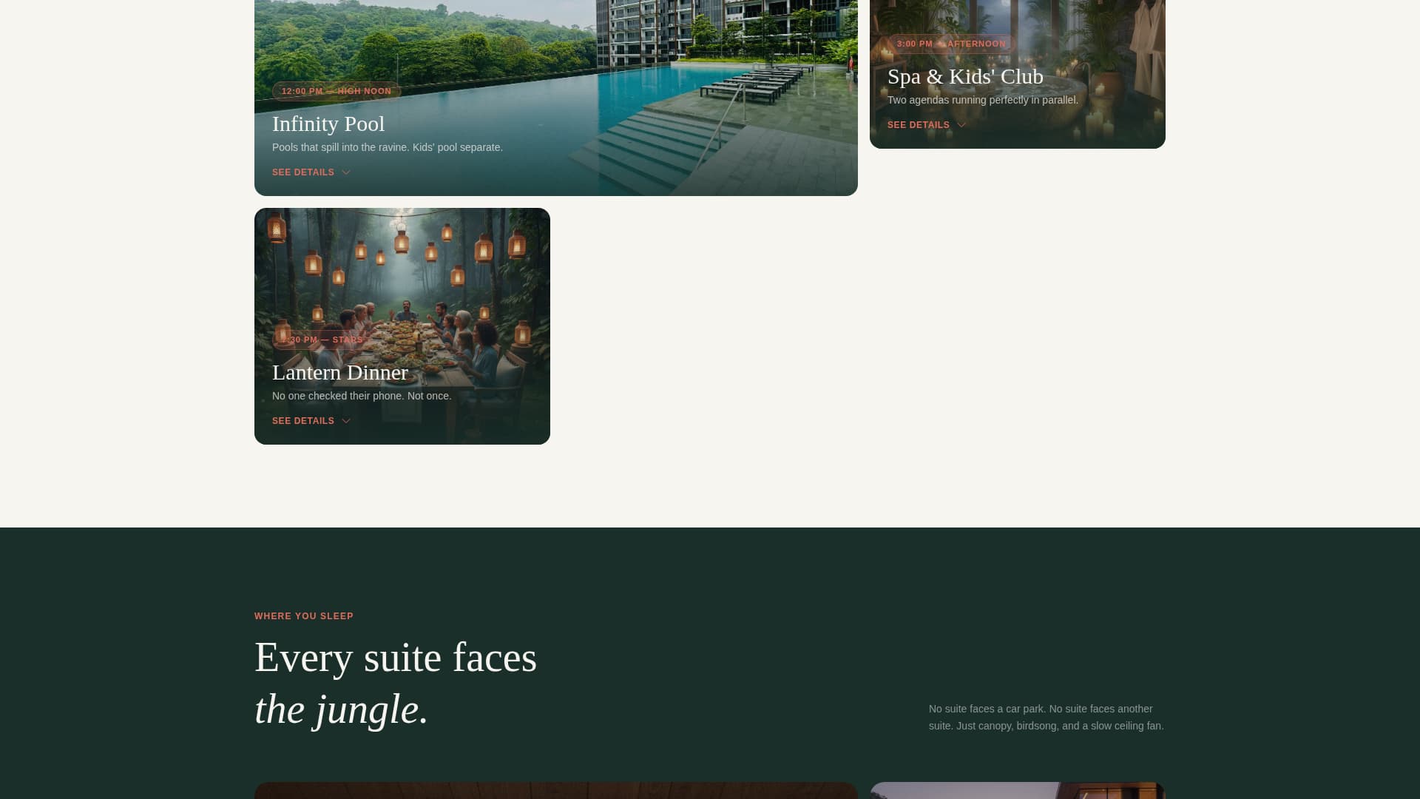The width and height of the screenshot is (1420, 799).
Task: Expand details for the Lantern Dinner card
Action: click(x=303, y=420)
